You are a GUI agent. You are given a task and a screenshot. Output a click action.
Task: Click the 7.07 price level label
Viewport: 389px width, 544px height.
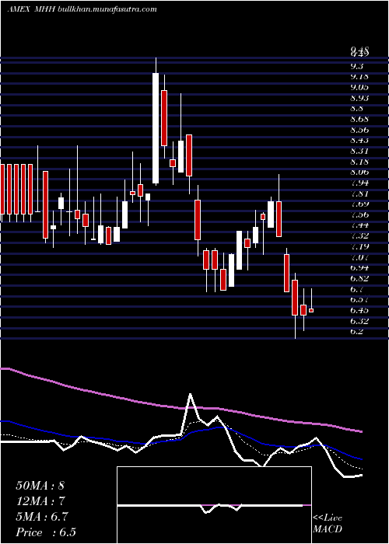pyautogui.click(x=359, y=258)
